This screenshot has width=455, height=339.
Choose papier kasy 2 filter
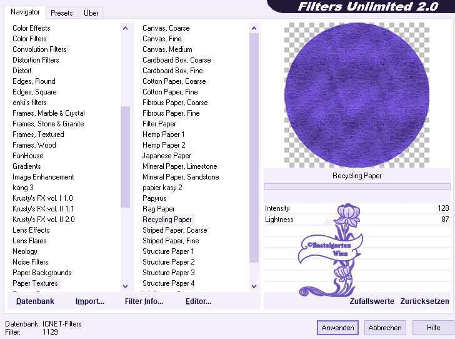[x=162, y=188]
